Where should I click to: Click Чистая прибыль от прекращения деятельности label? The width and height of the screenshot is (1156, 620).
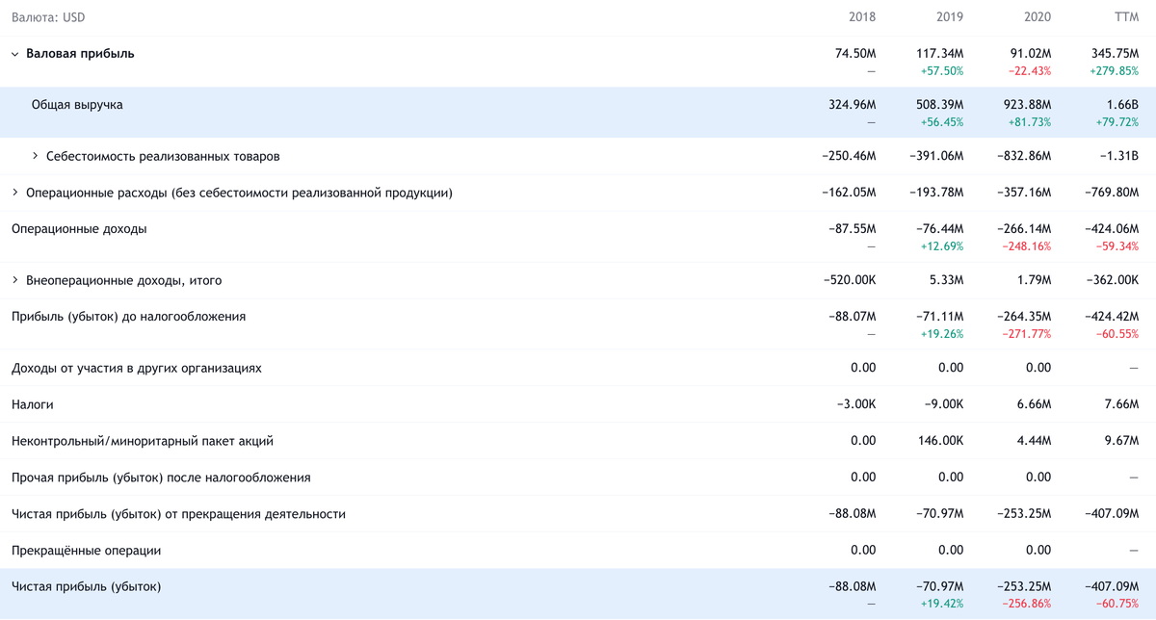tap(178, 514)
